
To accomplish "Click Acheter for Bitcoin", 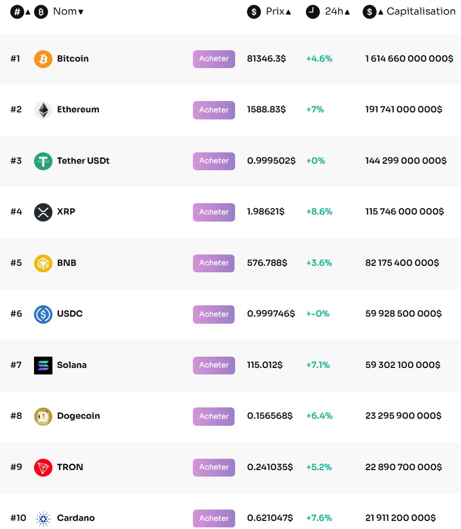I will [x=213, y=59].
